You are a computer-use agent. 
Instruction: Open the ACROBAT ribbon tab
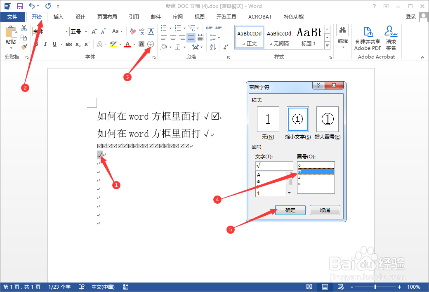coord(259,16)
